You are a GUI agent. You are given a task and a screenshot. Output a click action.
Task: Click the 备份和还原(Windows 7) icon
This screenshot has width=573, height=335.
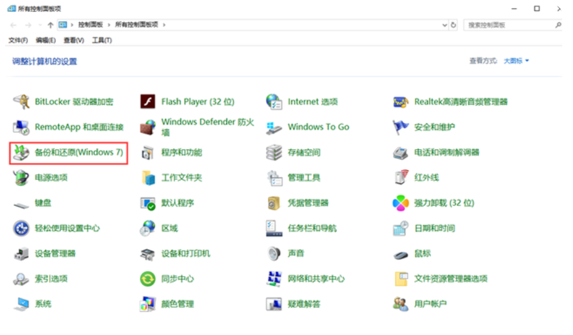click(22, 152)
